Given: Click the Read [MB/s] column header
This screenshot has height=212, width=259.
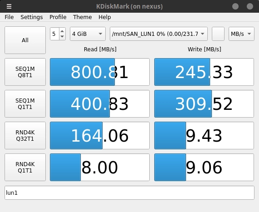Looking at the screenshot, I should 100,49.
